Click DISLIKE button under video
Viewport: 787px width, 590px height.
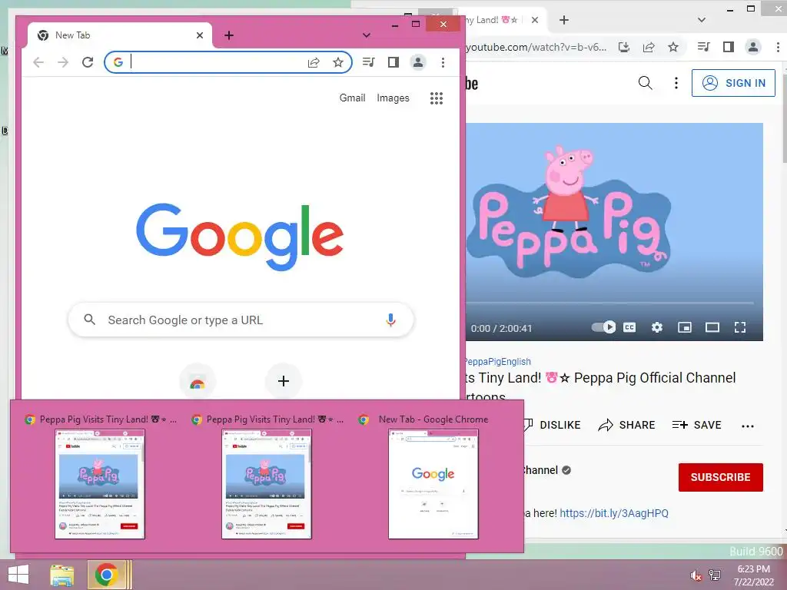551,425
